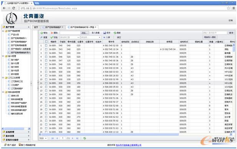This screenshot has width=237, height=149.
Task: Expand the 系统管理 accordion panel
Action: [16, 132]
